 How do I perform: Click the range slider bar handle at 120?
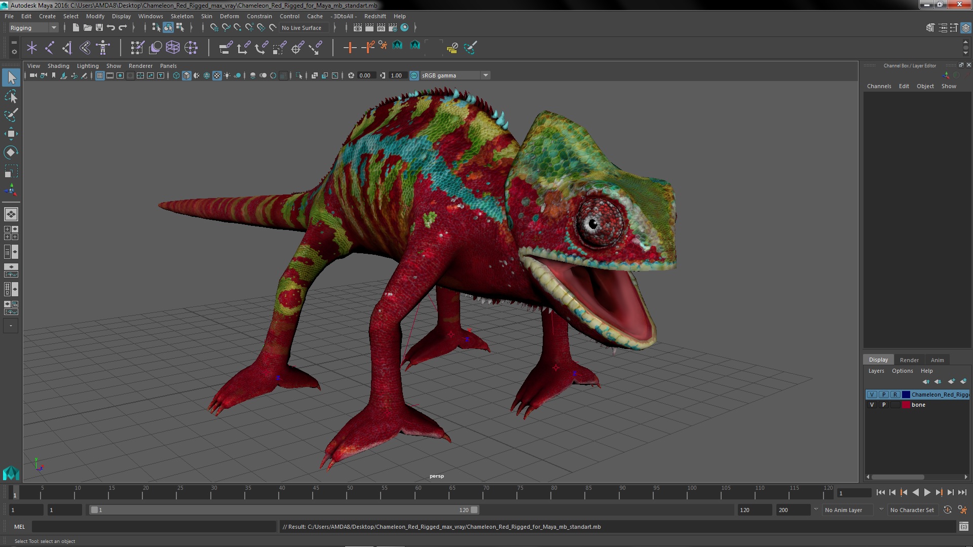pos(474,510)
